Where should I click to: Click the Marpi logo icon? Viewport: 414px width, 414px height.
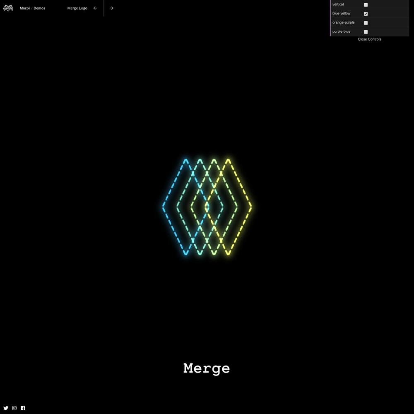[x=8, y=8]
